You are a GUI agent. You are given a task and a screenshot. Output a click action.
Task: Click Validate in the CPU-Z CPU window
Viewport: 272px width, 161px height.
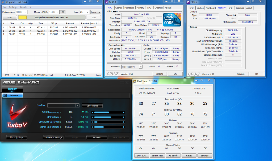(160, 74)
